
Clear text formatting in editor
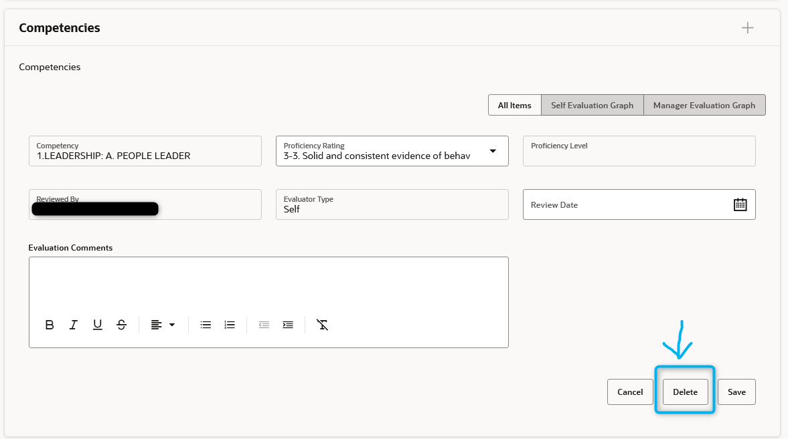[x=322, y=325]
